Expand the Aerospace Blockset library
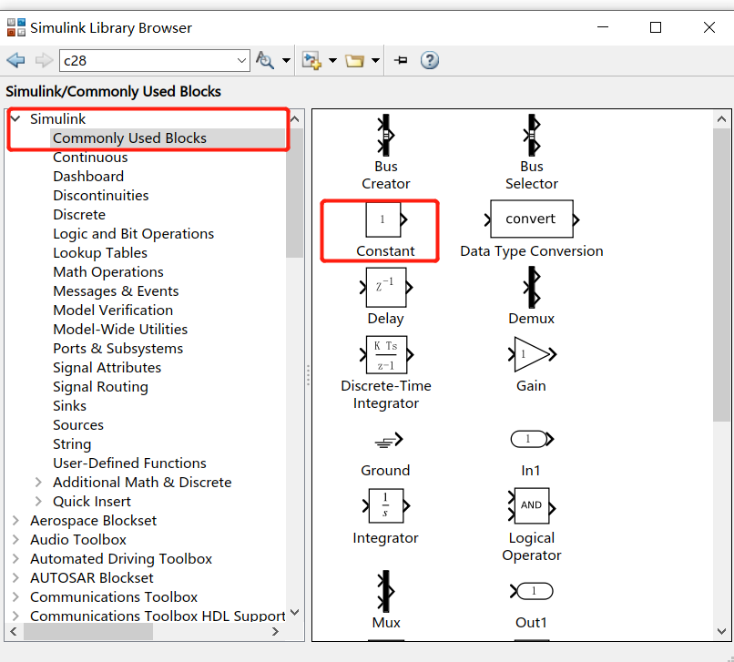734x662 pixels. (15, 520)
